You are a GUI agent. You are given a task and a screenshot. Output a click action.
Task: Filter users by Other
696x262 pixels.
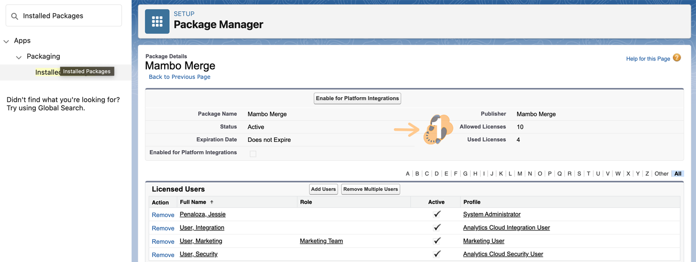661,174
